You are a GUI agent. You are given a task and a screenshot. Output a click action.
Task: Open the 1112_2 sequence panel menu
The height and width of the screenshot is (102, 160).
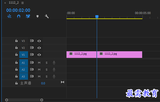tap(23, 3)
